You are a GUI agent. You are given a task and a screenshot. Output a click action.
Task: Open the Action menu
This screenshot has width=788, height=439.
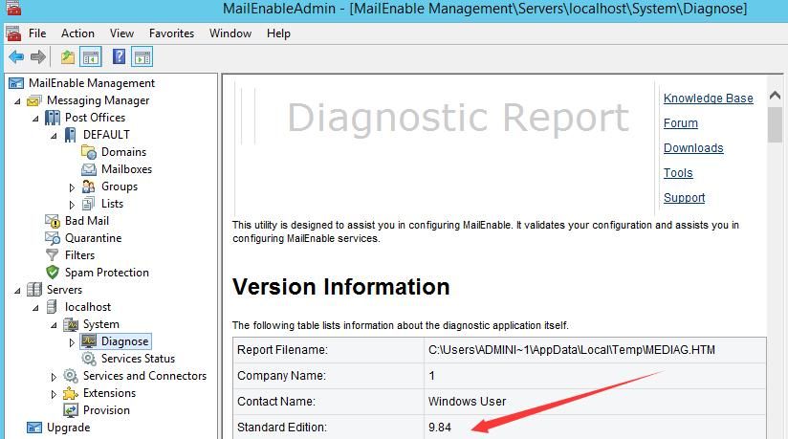pyautogui.click(x=77, y=33)
